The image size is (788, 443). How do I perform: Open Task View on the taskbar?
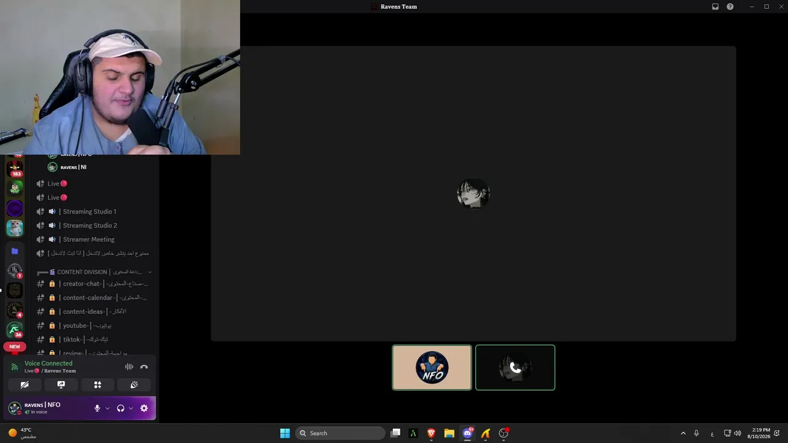396,433
